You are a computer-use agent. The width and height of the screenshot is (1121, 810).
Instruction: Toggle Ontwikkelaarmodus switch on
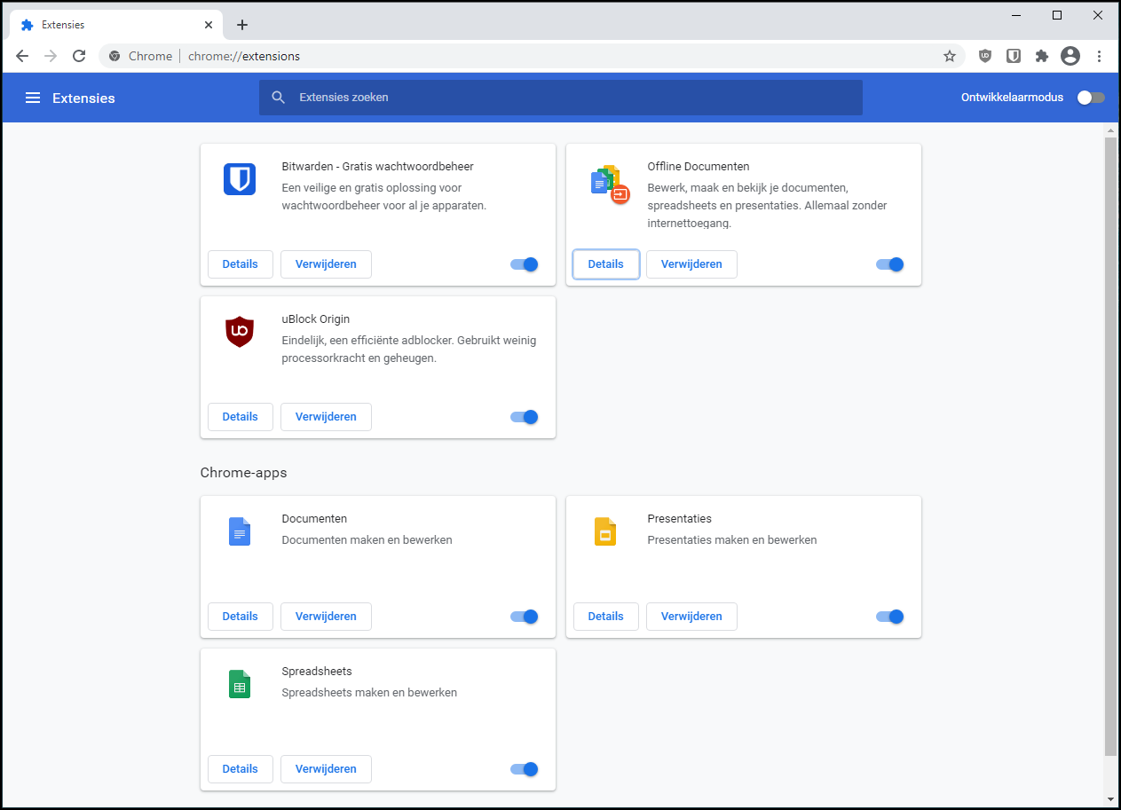coord(1091,98)
